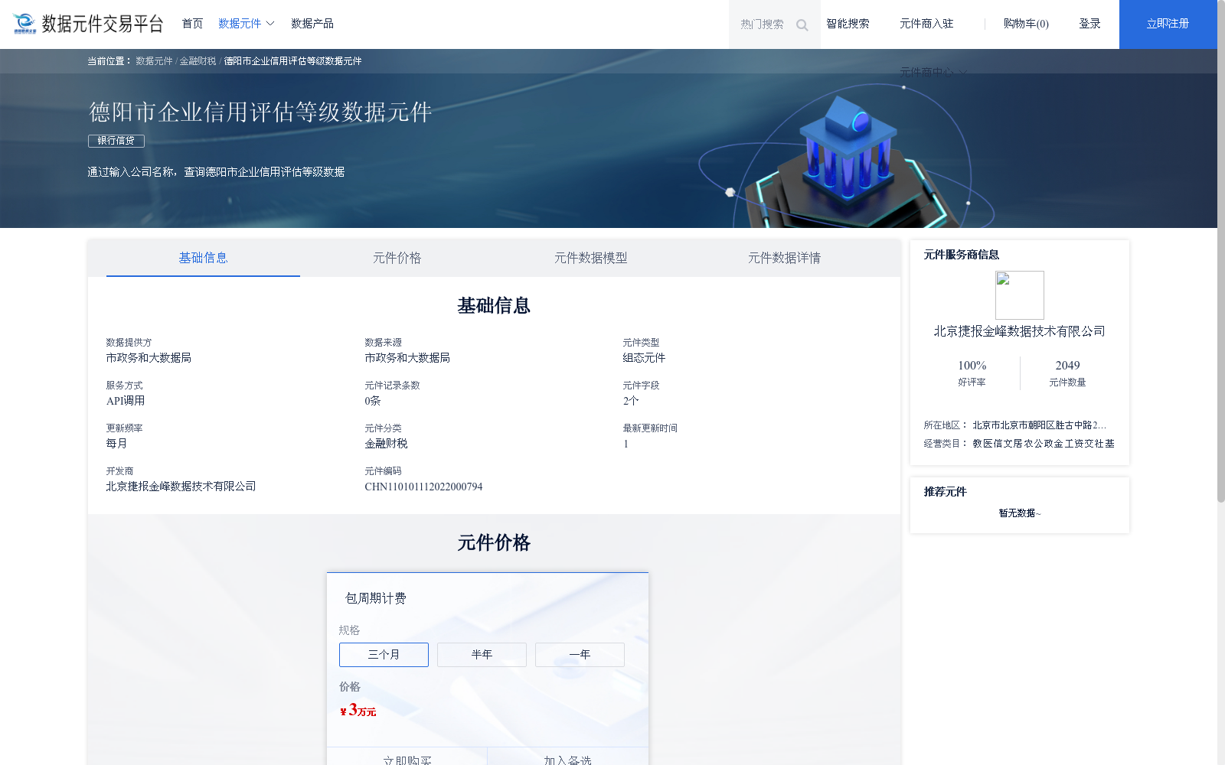Viewport: 1225px width, 765px height.
Task: Click the 数据元件交易平台 logo icon
Action: coord(23,24)
